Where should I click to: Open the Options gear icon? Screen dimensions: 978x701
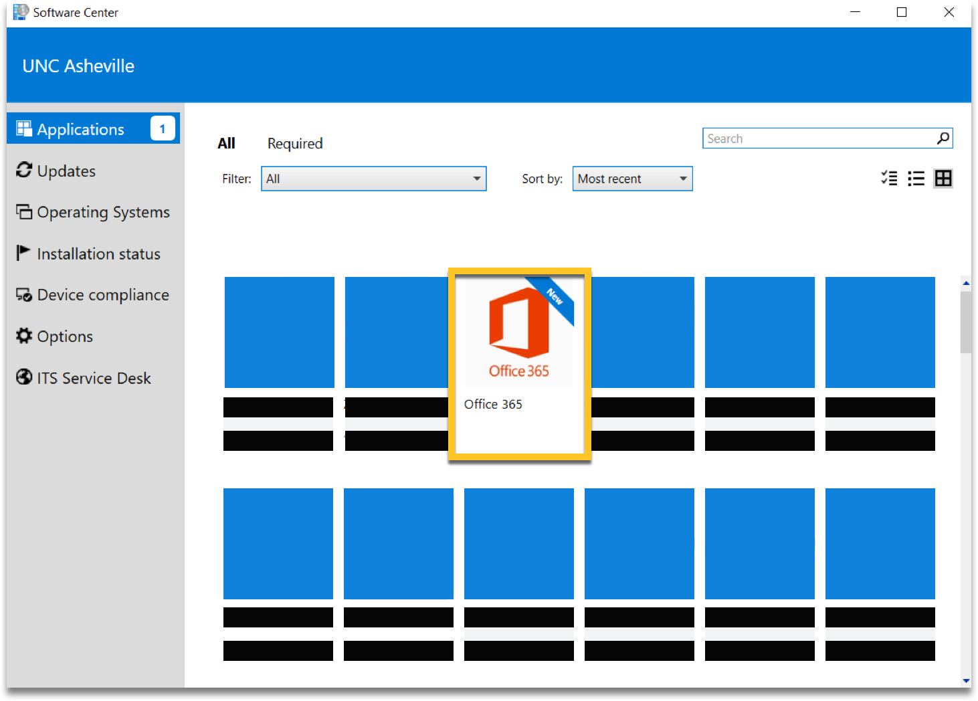click(24, 336)
